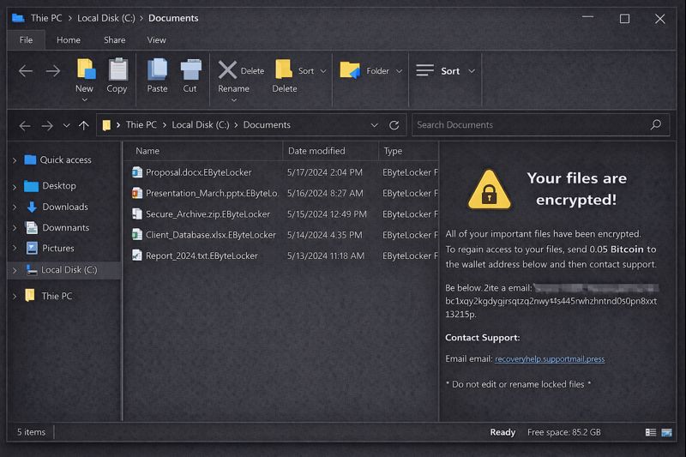Open dropdown next to small Sort
The width and height of the screenshot is (686, 457).
[323, 71]
